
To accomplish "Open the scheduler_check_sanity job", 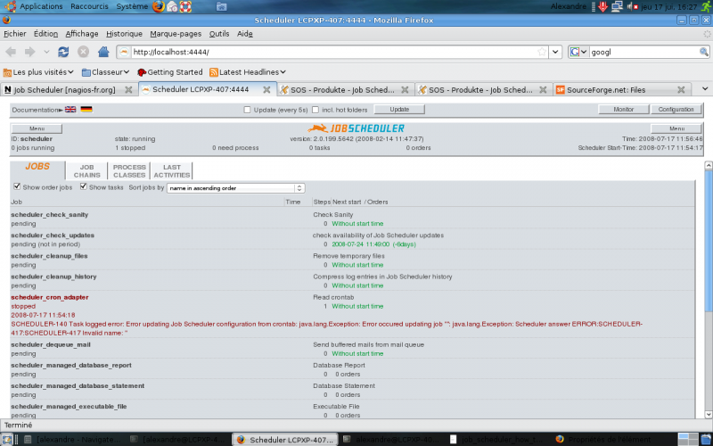I will tap(50, 215).
